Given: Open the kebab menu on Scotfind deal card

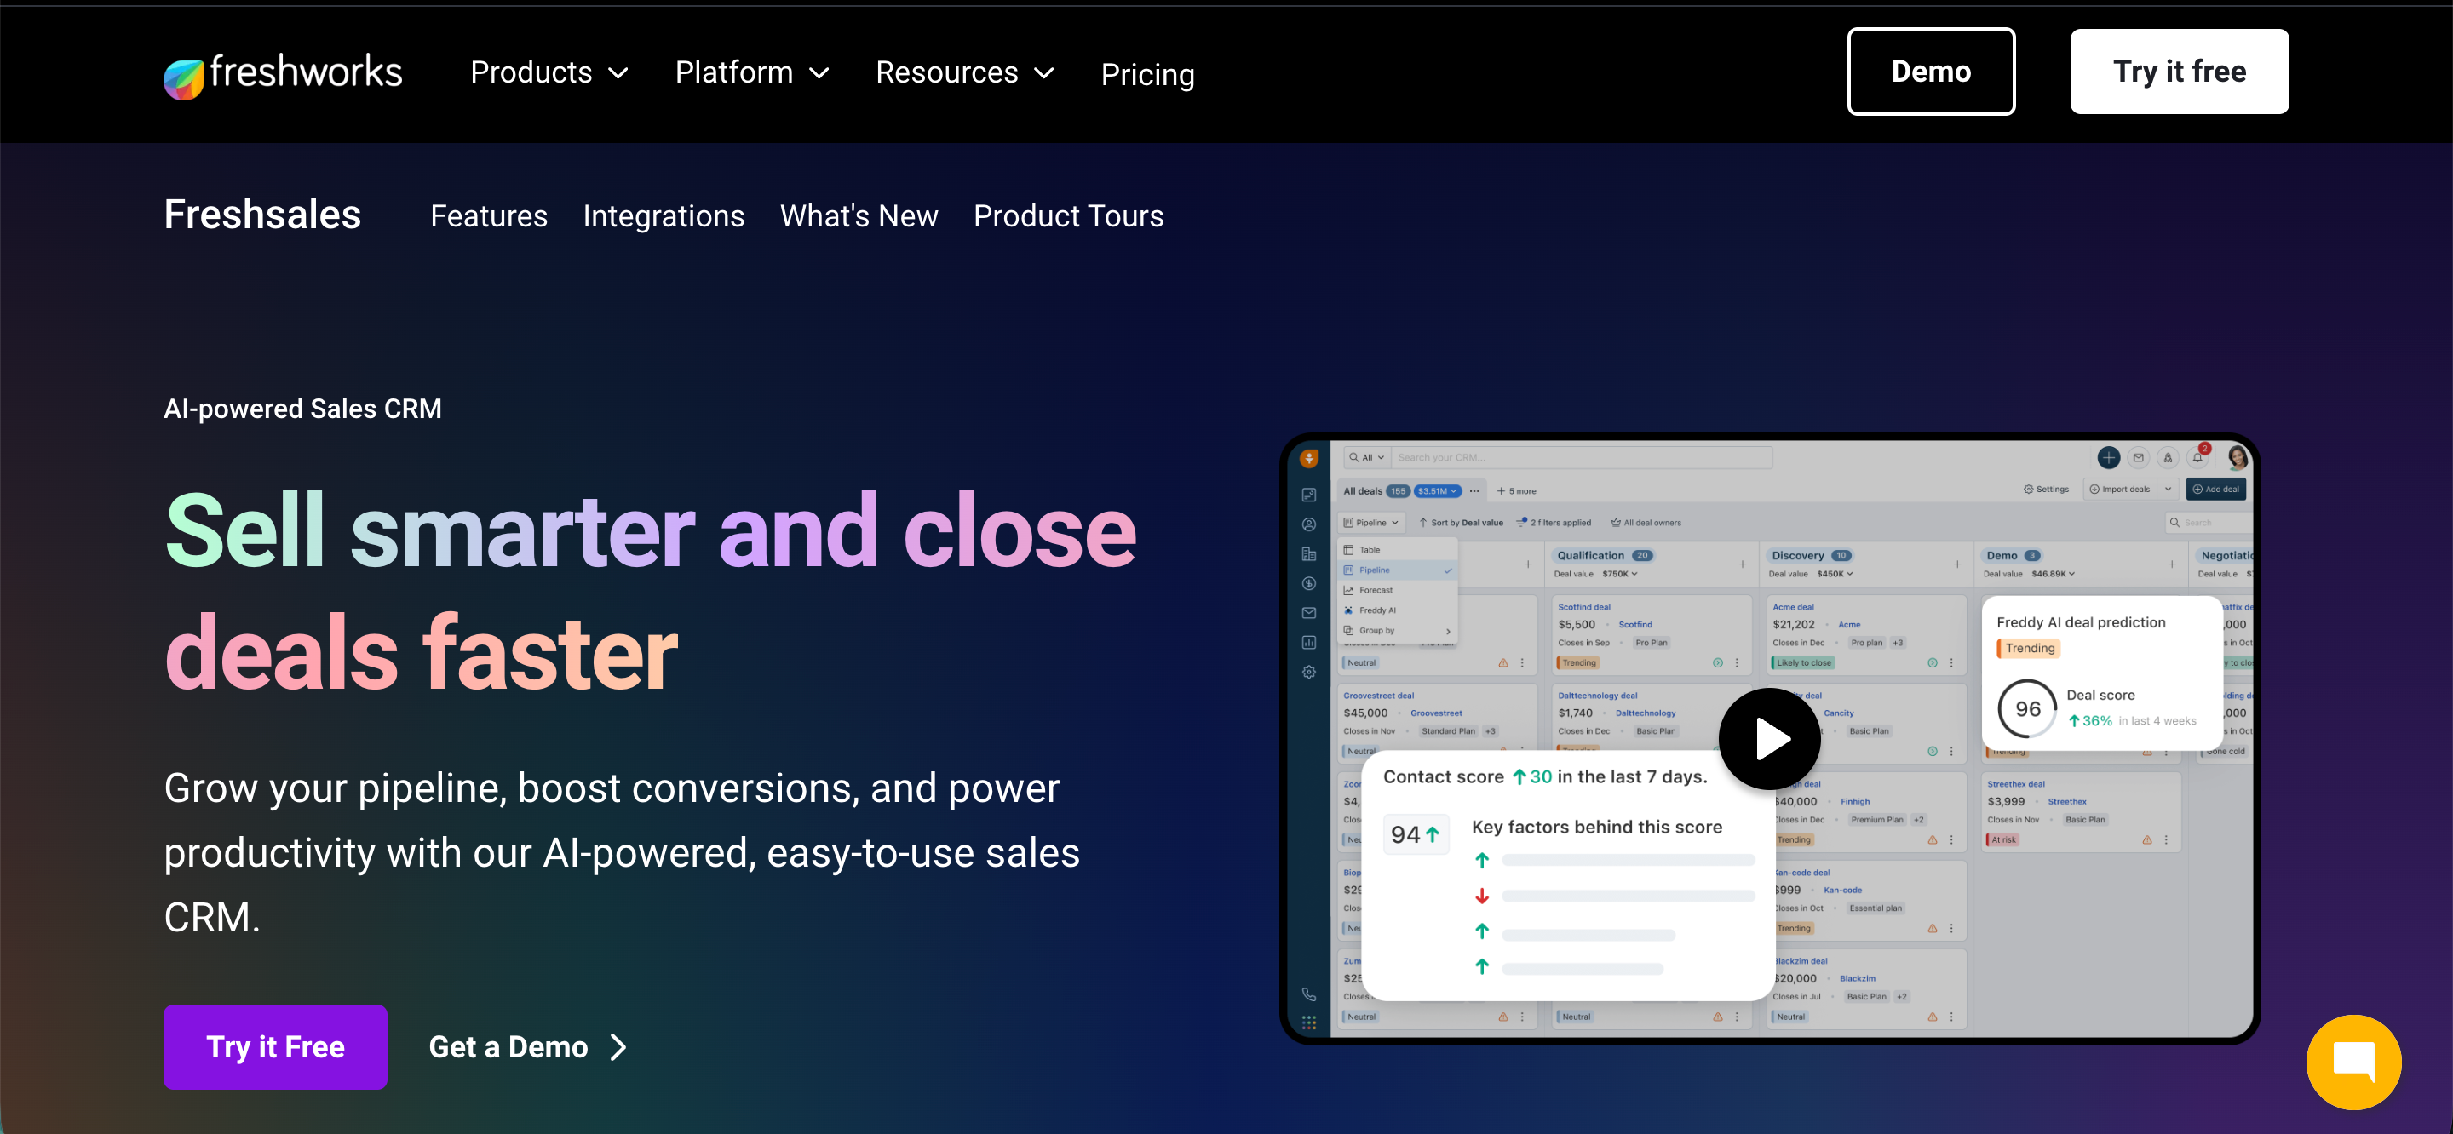Looking at the screenshot, I should [x=1737, y=662].
